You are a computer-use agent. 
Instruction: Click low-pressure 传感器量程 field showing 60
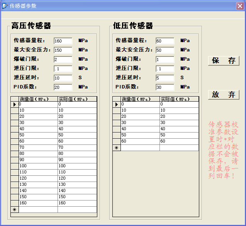165,41
